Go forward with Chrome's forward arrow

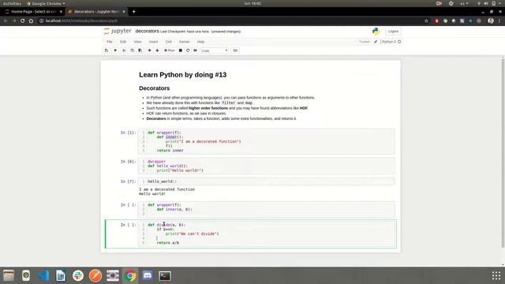(x=14, y=21)
